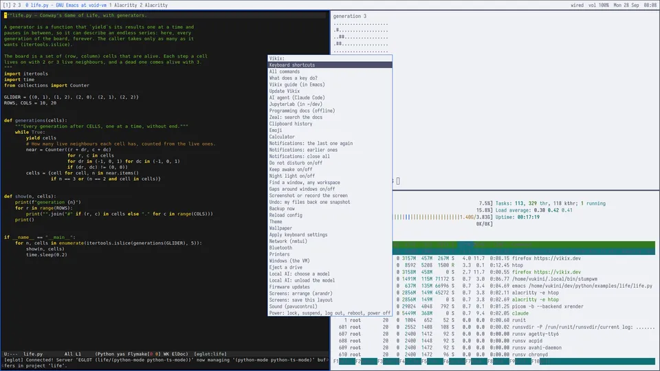The height and width of the screenshot is (371, 660).
Task: Choose Reload config entry
Action: [330, 215]
